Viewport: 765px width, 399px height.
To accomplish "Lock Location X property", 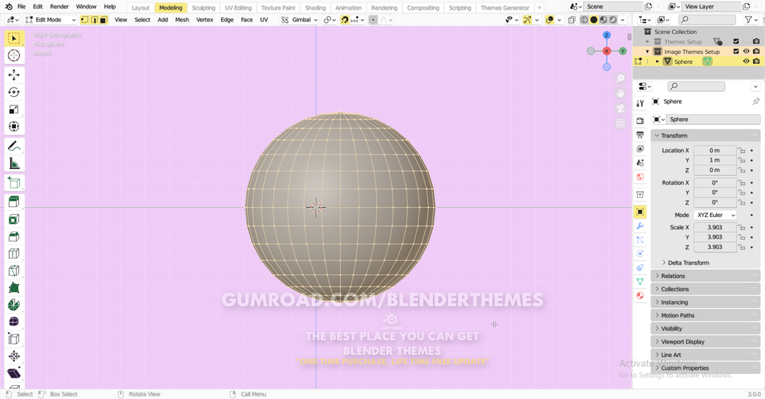I will tap(741, 150).
